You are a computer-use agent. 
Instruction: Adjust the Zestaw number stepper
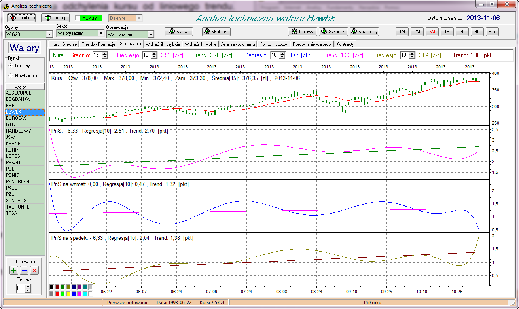(28, 288)
